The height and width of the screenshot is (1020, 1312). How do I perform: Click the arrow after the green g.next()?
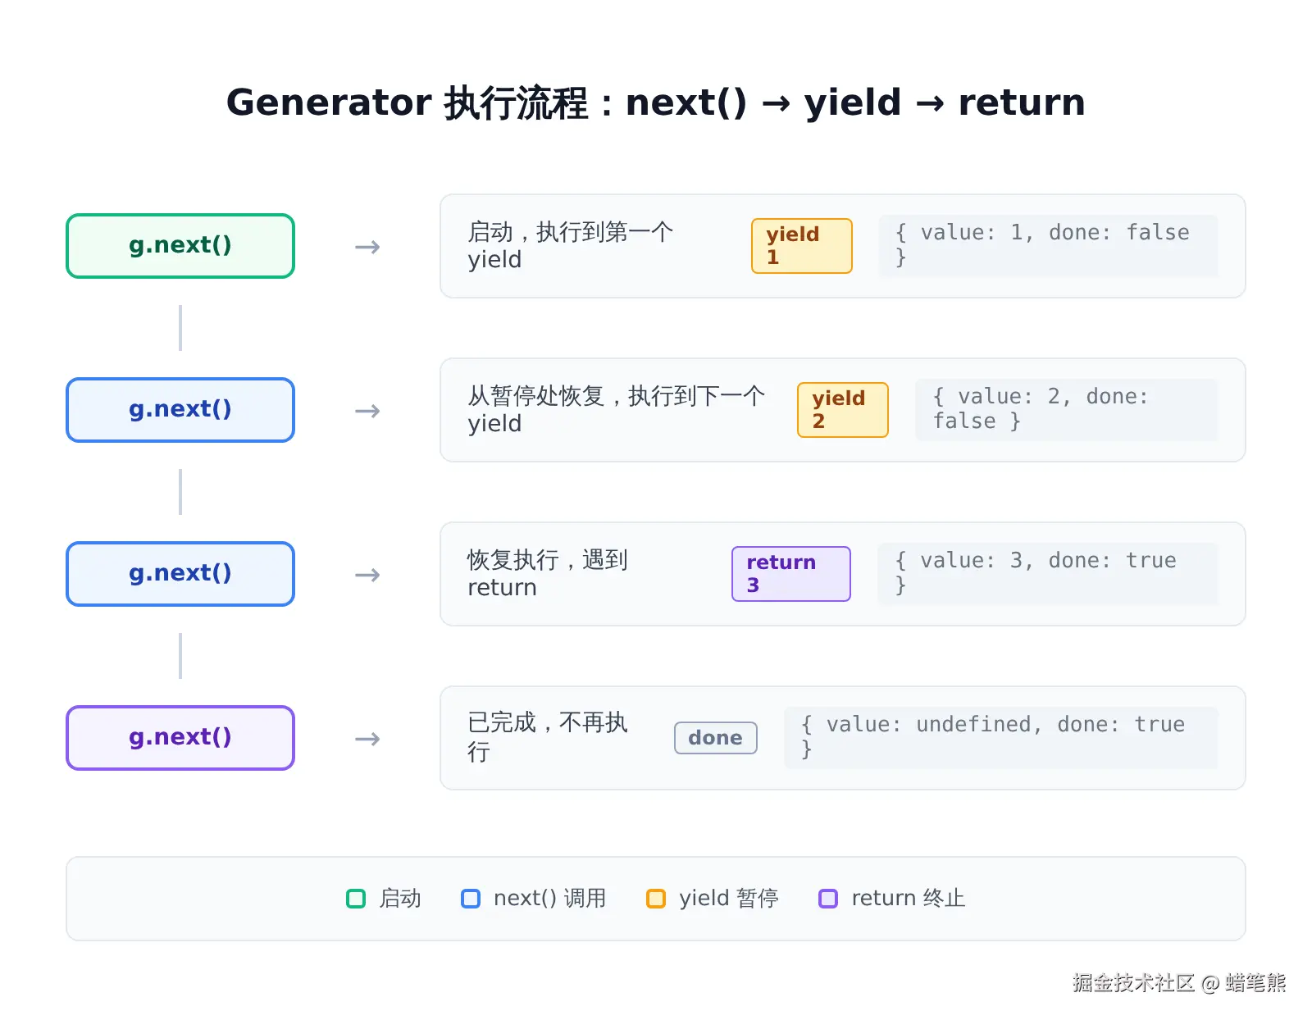click(367, 247)
